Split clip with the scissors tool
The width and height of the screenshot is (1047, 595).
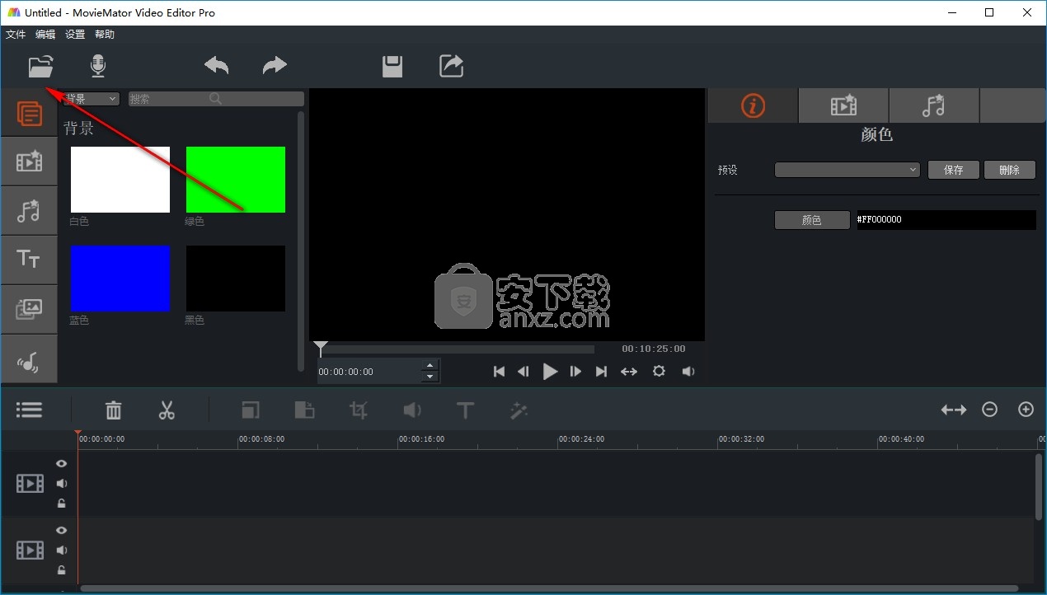[x=167, y=410]
